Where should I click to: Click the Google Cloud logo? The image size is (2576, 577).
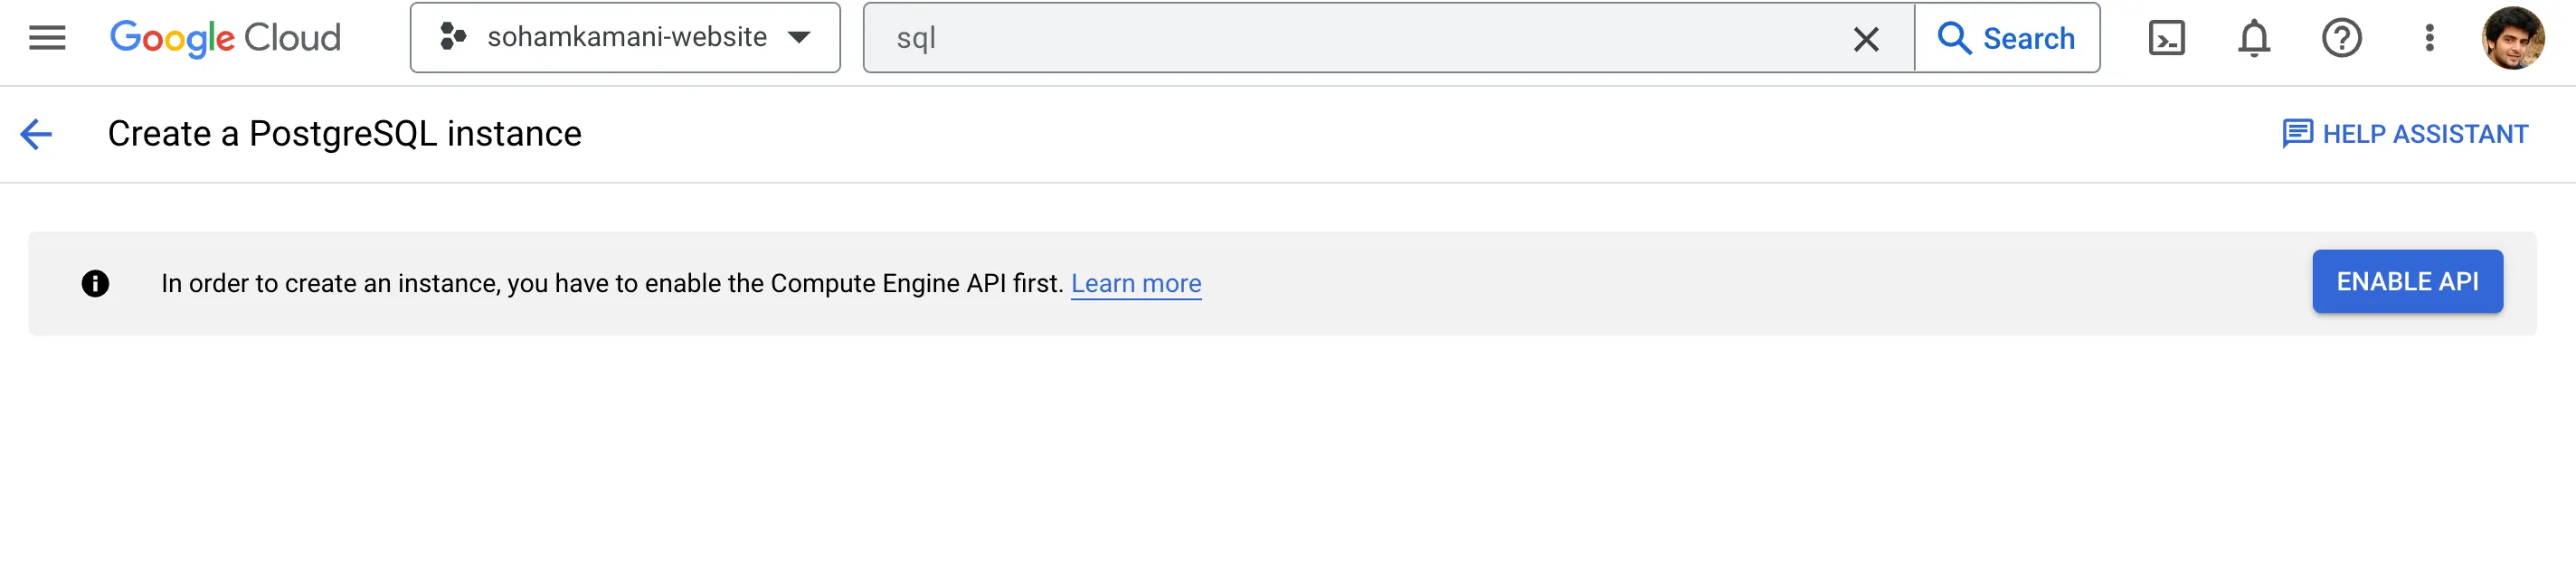tap(225, 38)
